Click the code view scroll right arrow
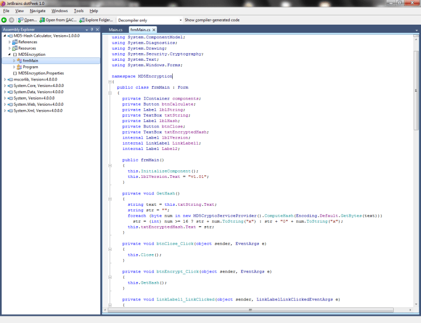 410,310
